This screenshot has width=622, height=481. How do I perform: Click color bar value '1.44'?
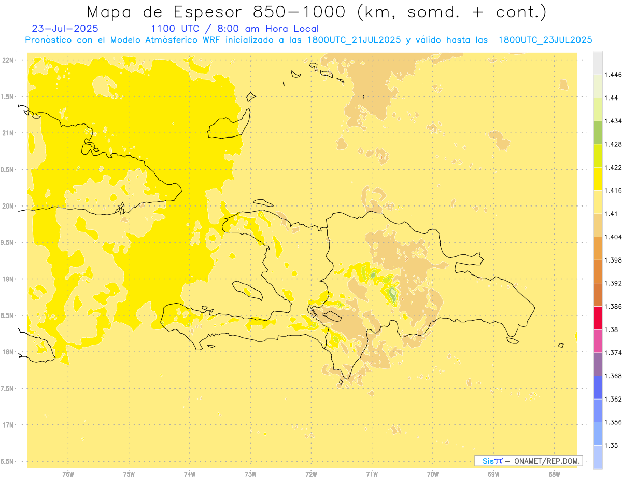point(611,98)
